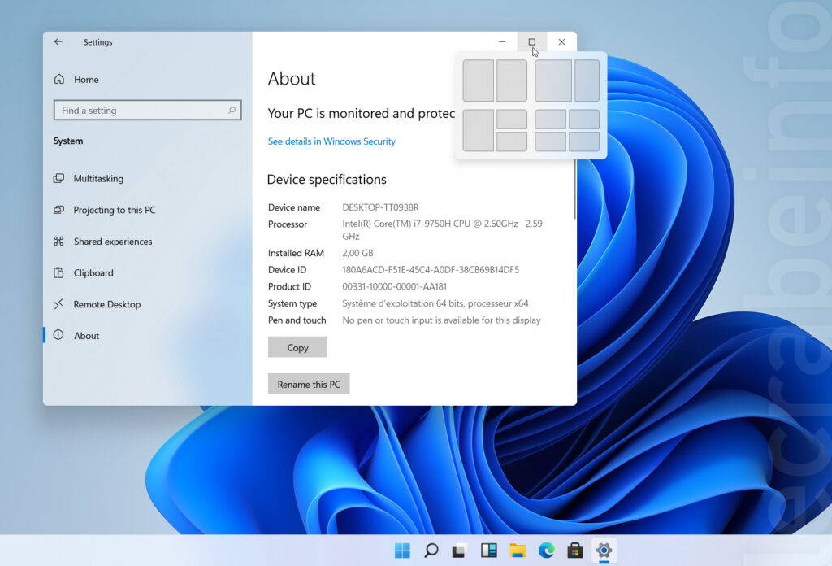This screenshot has width=832, height=566.
Task: Click into the Find a setting field
Action: pos(148,111)
